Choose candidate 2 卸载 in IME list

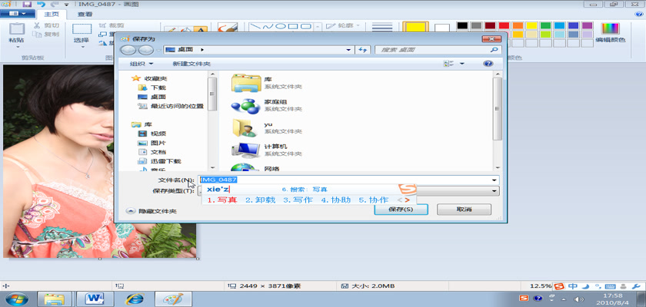[x=260, y=200]
